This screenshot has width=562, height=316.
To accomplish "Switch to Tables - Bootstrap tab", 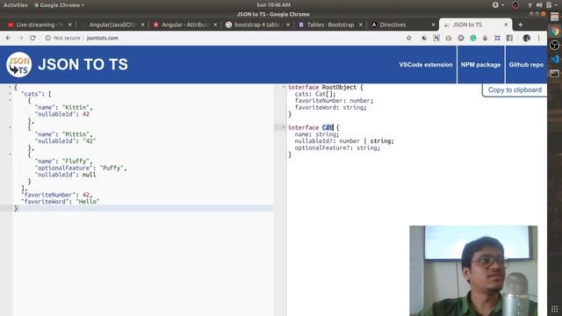I will click(x=330, y=25).
